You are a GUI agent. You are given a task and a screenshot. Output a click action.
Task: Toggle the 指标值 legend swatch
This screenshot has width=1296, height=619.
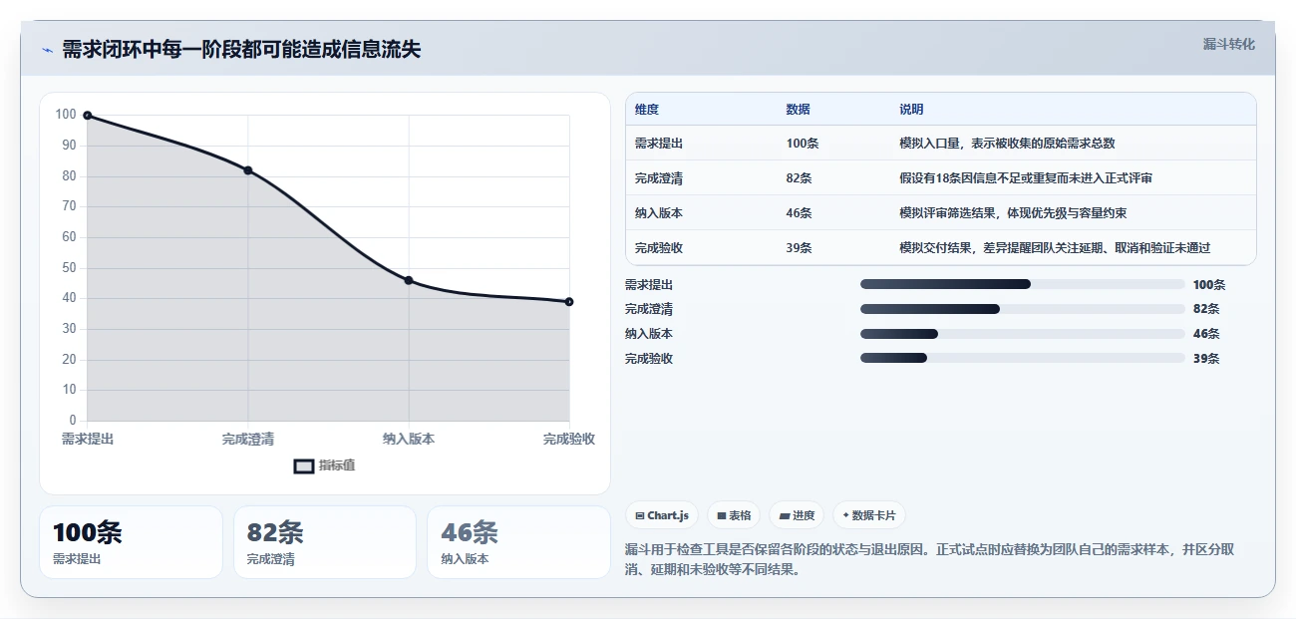point(304,466)
